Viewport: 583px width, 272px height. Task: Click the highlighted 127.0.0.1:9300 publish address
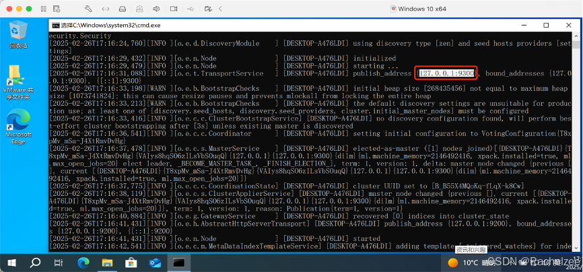pyautogui.click(x=446, y=73)
